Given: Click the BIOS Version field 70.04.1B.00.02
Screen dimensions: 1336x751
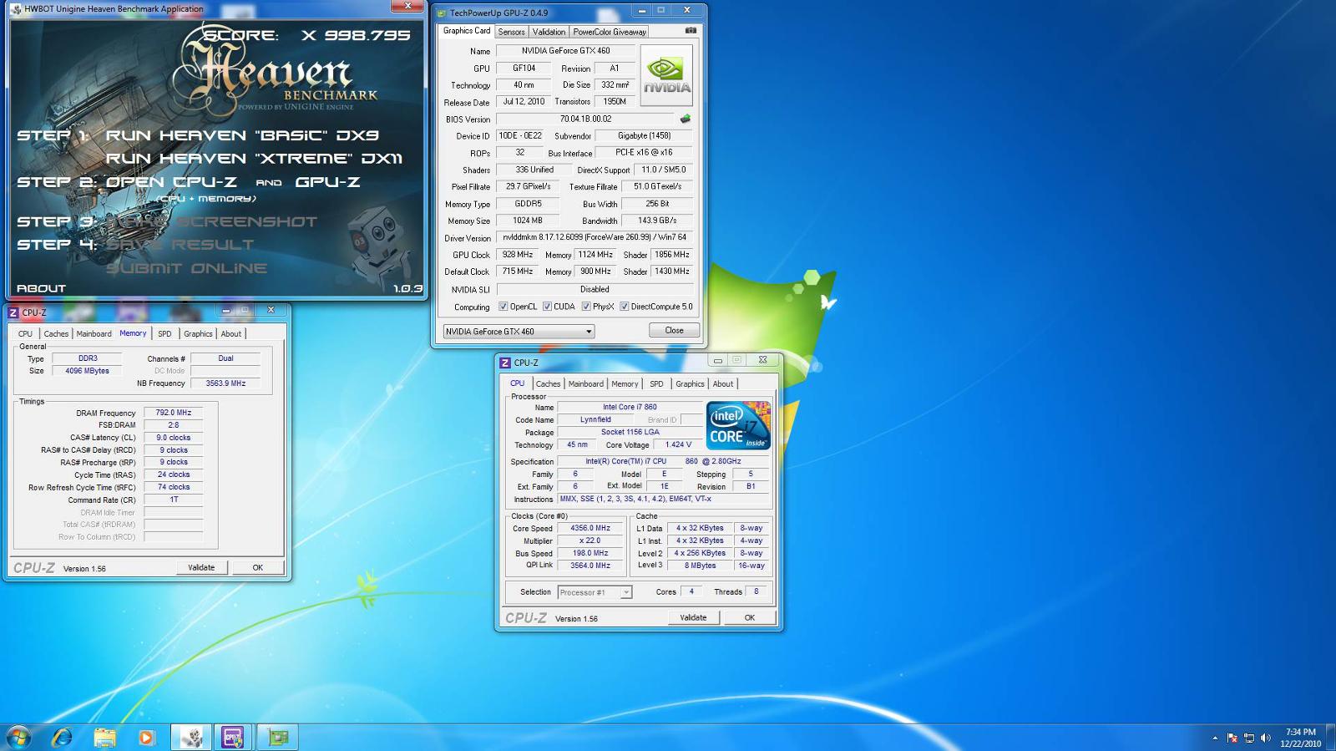Looking at the screenshot, I should (x=585, y=119).
